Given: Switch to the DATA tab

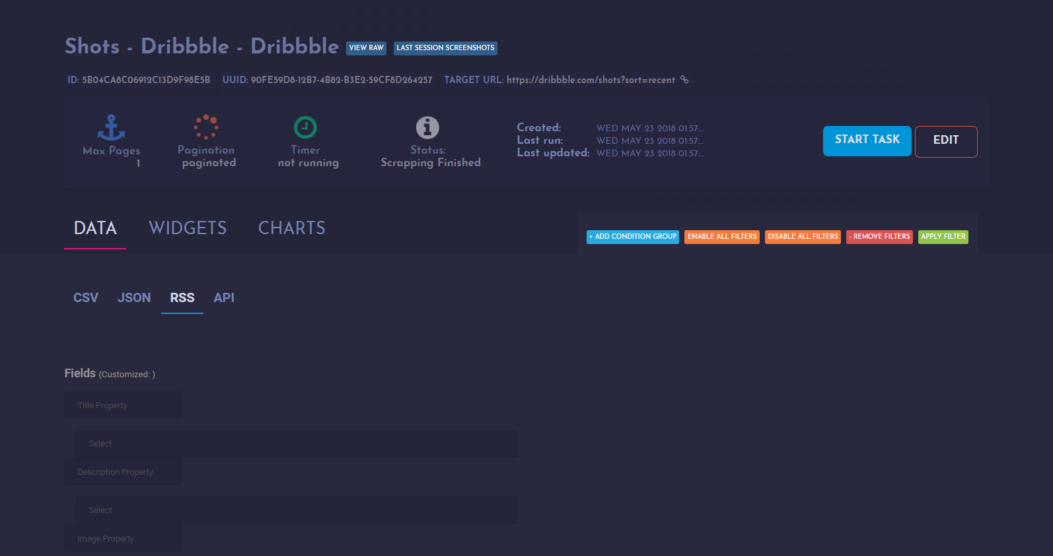Looking at the screenshot, I should [x=95, y=228].
